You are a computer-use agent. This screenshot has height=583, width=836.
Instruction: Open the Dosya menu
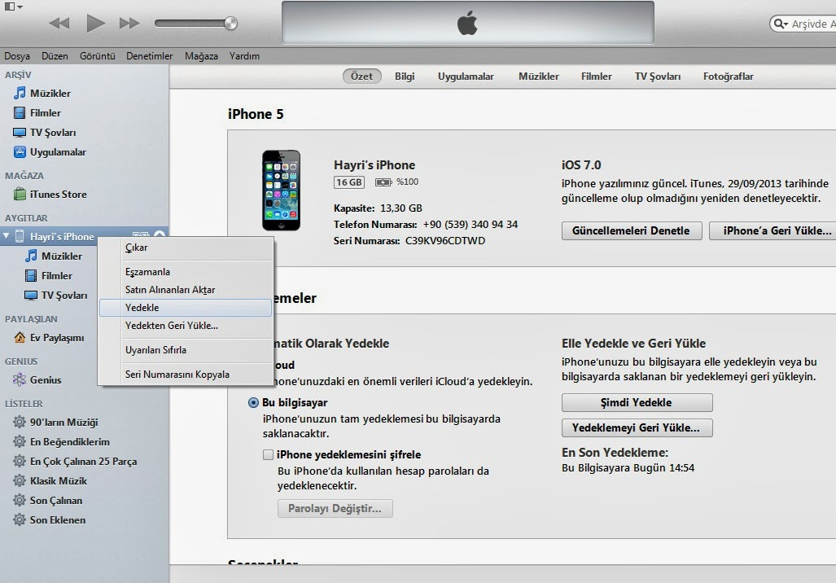(x=17, y=56)
